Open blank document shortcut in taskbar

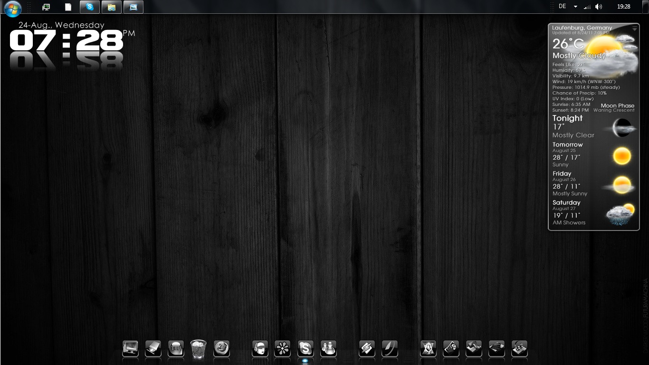click(x=68, y=7)
